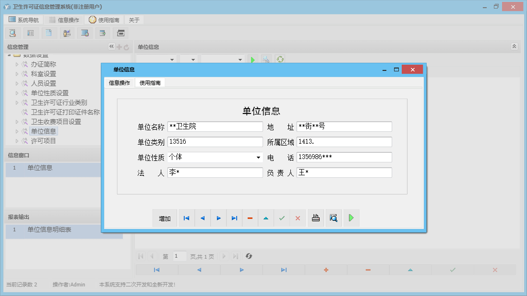This screenshot has width=527, height=296.
Task: Open the 系统导航 menu
Action: click(23, 20)
